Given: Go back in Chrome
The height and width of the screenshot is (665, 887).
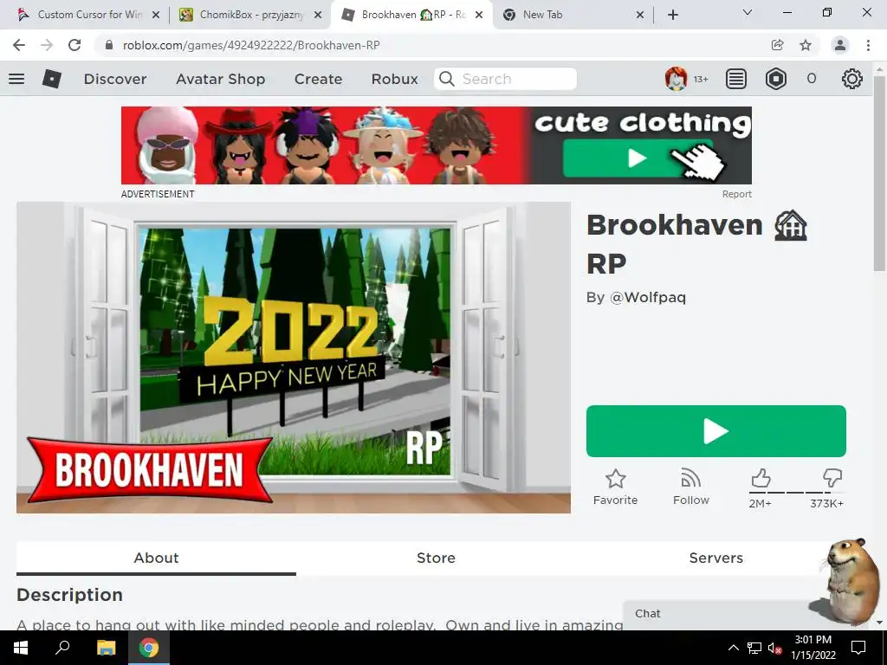Looking at the screenshot, I should point(19,45).
